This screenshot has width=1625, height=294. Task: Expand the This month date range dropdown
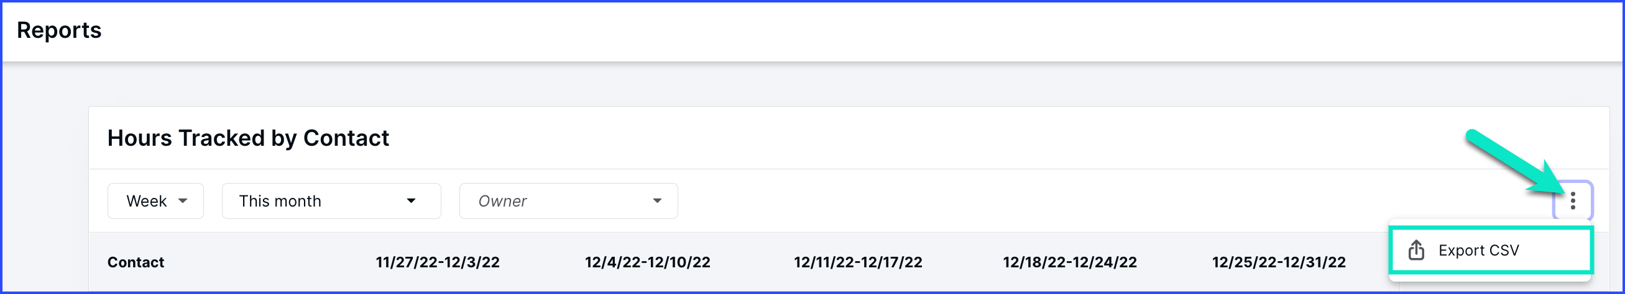point(331,201)
